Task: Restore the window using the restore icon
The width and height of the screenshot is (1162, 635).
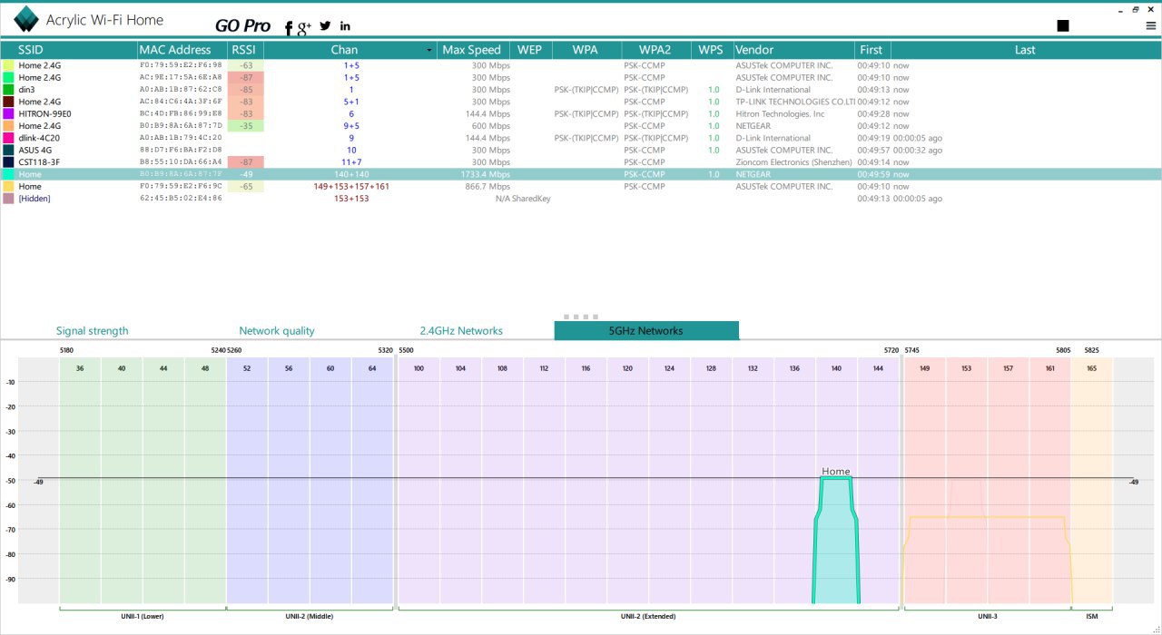Action: tap(1135, 9)
